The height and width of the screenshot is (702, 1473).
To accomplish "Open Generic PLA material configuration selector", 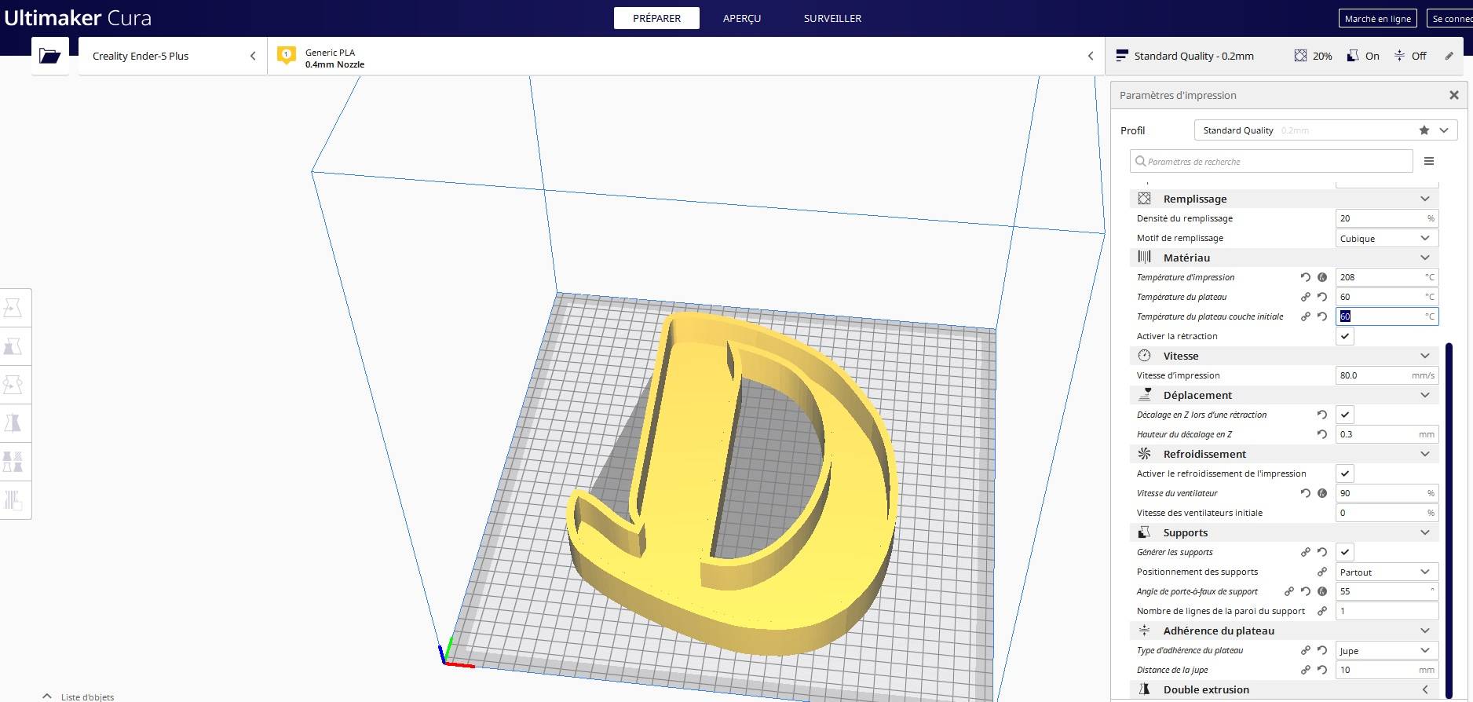I will point(685,56).
